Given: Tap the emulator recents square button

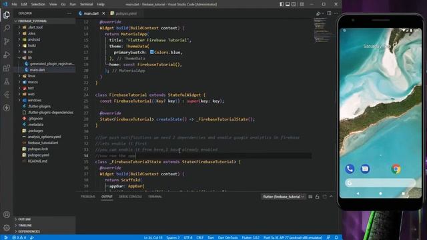Looking at the screenshot, I should point(403,193).
